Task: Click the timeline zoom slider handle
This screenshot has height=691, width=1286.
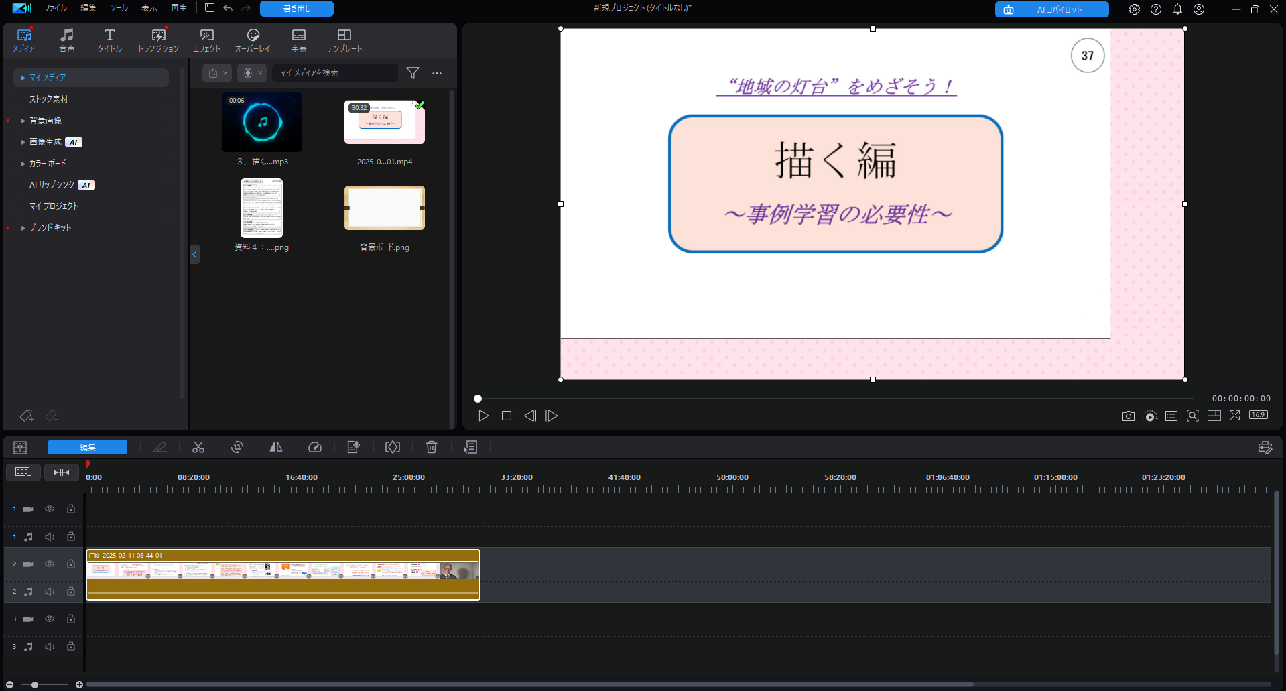Action: click(35, 685)
